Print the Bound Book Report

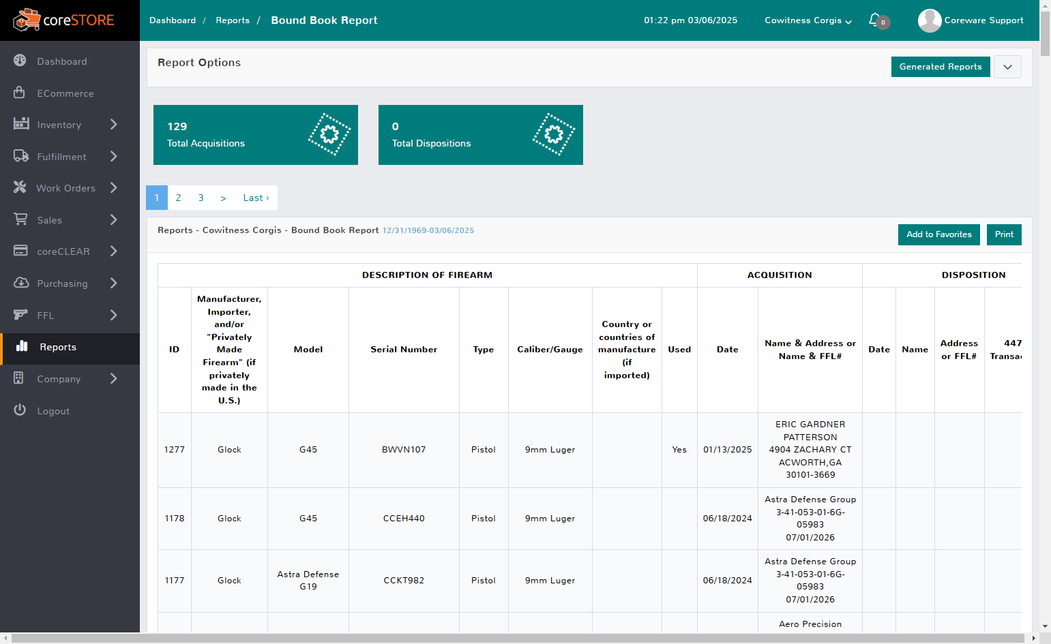1004,234
